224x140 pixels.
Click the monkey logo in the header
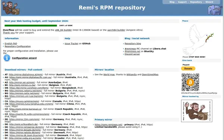(10, 8)
